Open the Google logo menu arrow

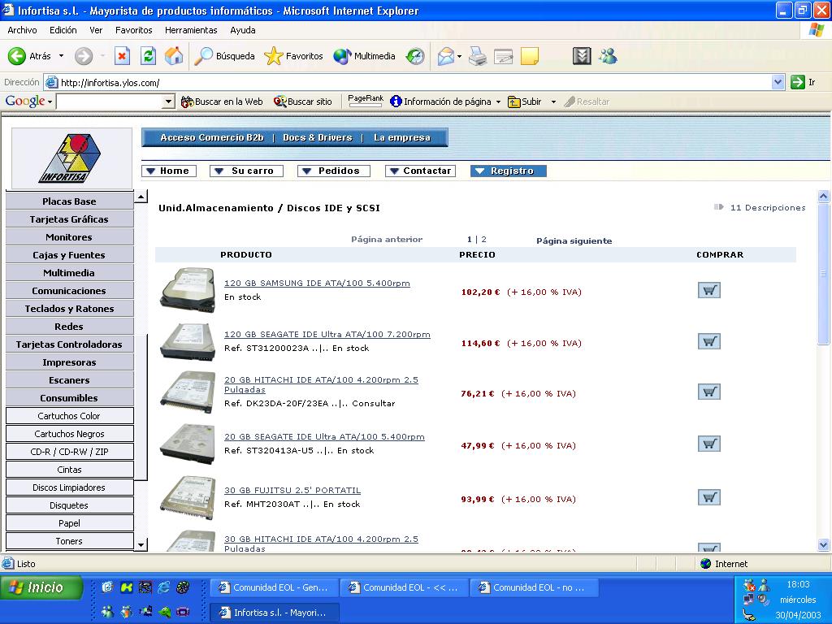pos(50,102)
